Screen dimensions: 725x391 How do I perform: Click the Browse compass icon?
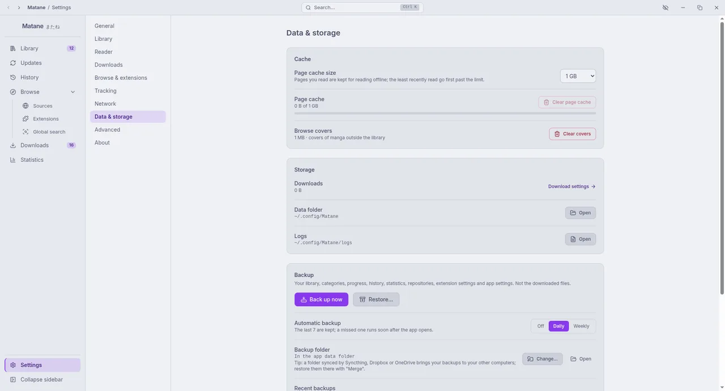coord(13,92)
